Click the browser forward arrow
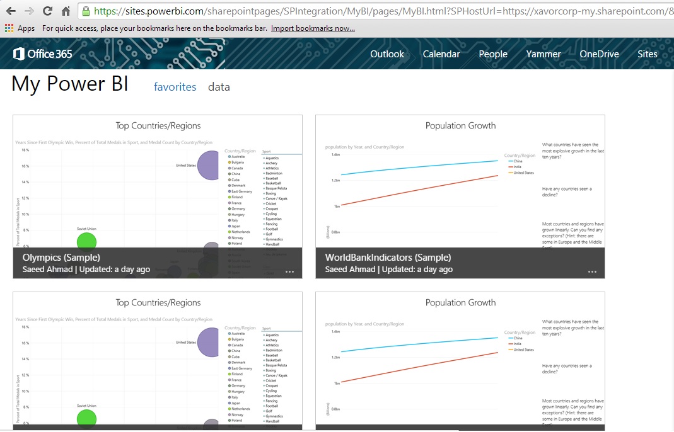Image resolution: width=674 pixels, height=432 pixels. pyautogui.click(x=29, y=11)
